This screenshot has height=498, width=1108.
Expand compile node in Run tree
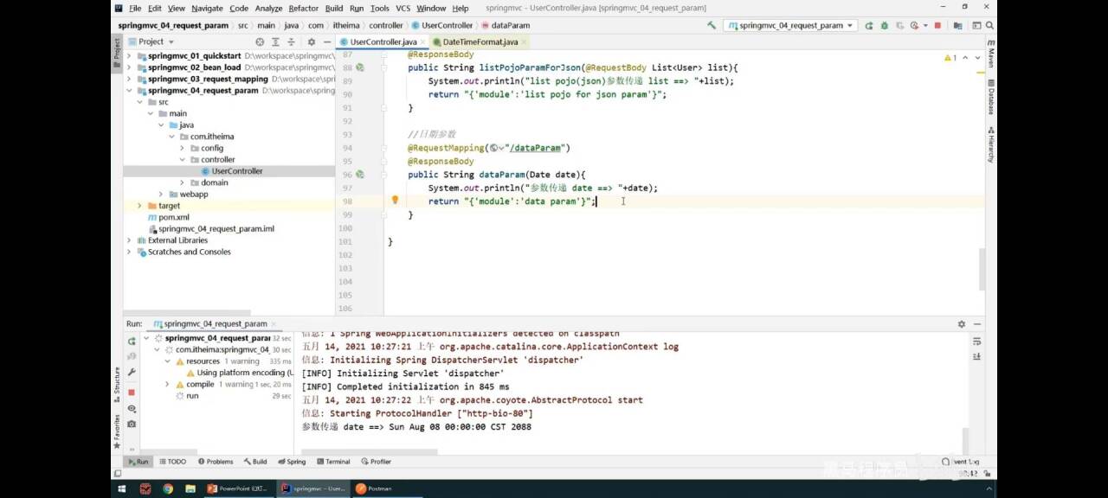[167, 384]
